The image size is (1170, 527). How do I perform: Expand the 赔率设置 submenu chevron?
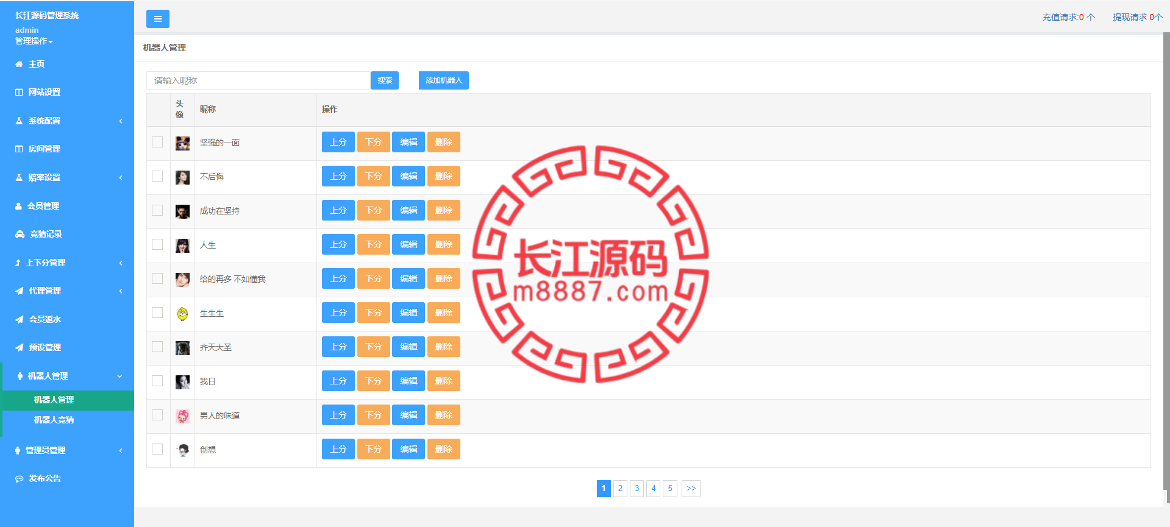click(x=121, y=177)
